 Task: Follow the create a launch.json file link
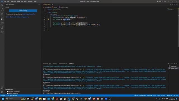[29, 14]
